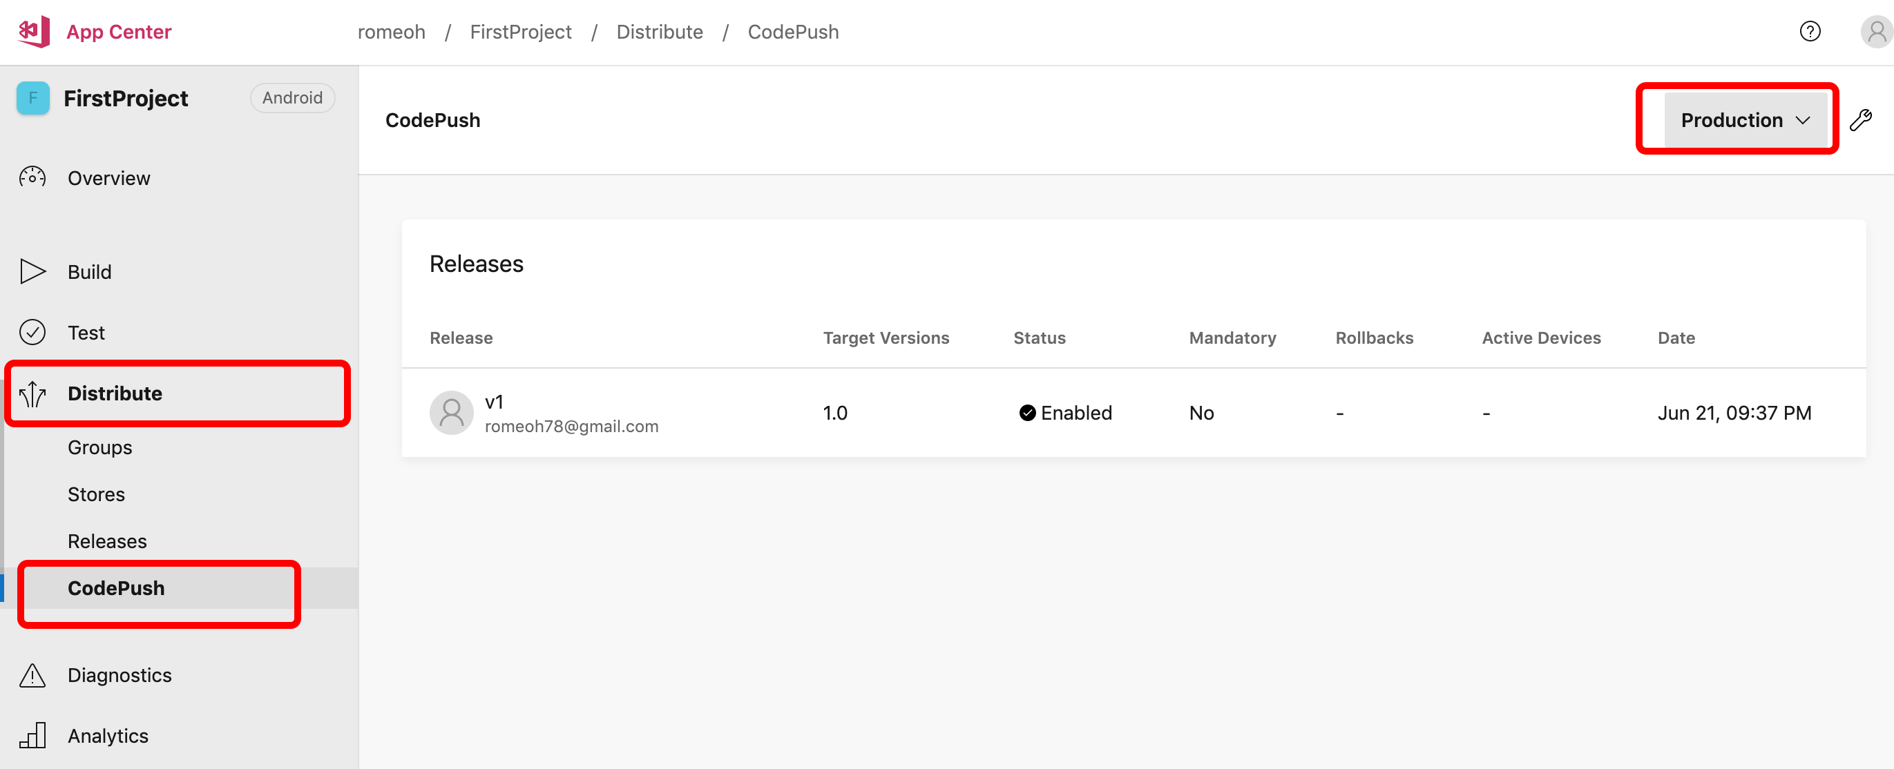1894x769 pixels.
Task: Click the Overview gauge icon
Action: click(x=32, y=177)
